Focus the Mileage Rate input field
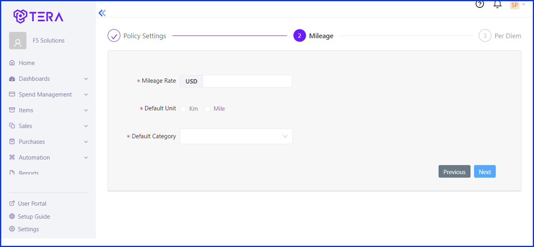 (247, 81)
